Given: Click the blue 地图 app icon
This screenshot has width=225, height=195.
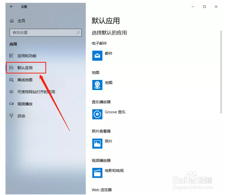Looking at the screenshot, I should coord(97,85).
